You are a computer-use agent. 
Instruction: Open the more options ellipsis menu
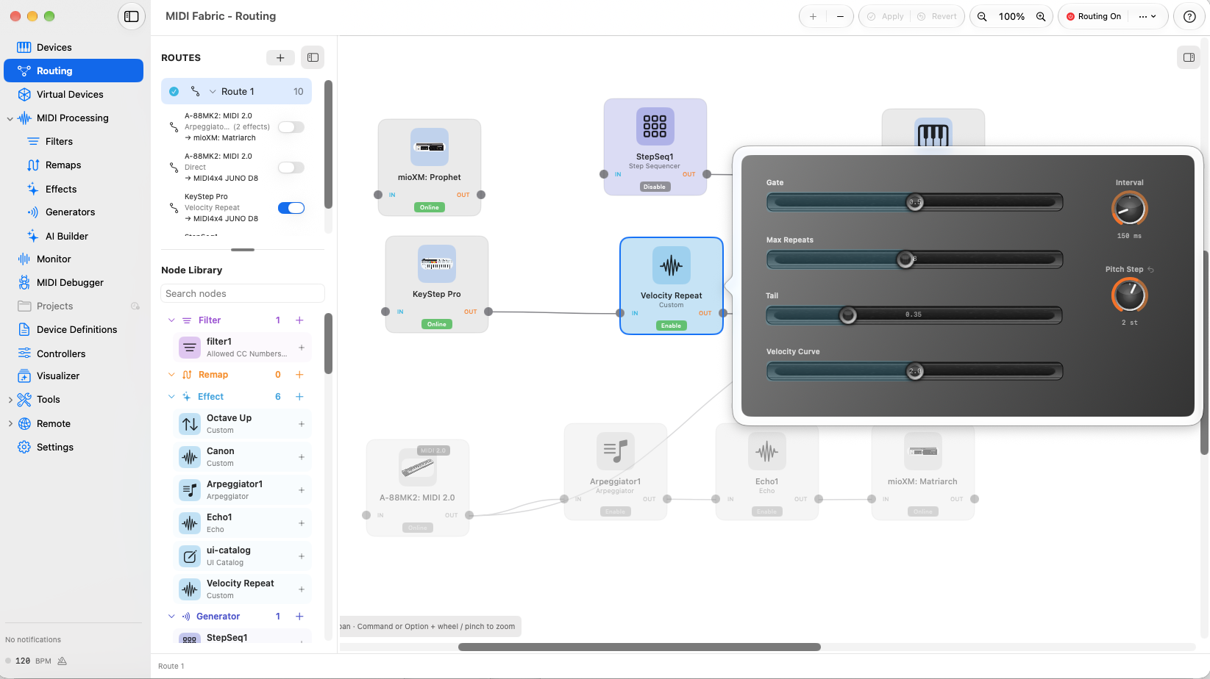pos(1147,16)
